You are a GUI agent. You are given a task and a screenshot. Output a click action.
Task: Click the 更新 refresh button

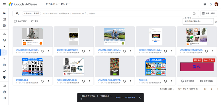(x=35, y=21)
